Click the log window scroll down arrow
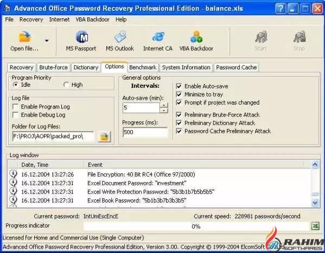 click(315, 203)
